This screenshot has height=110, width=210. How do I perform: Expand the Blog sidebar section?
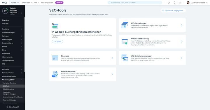coord(22,50)
